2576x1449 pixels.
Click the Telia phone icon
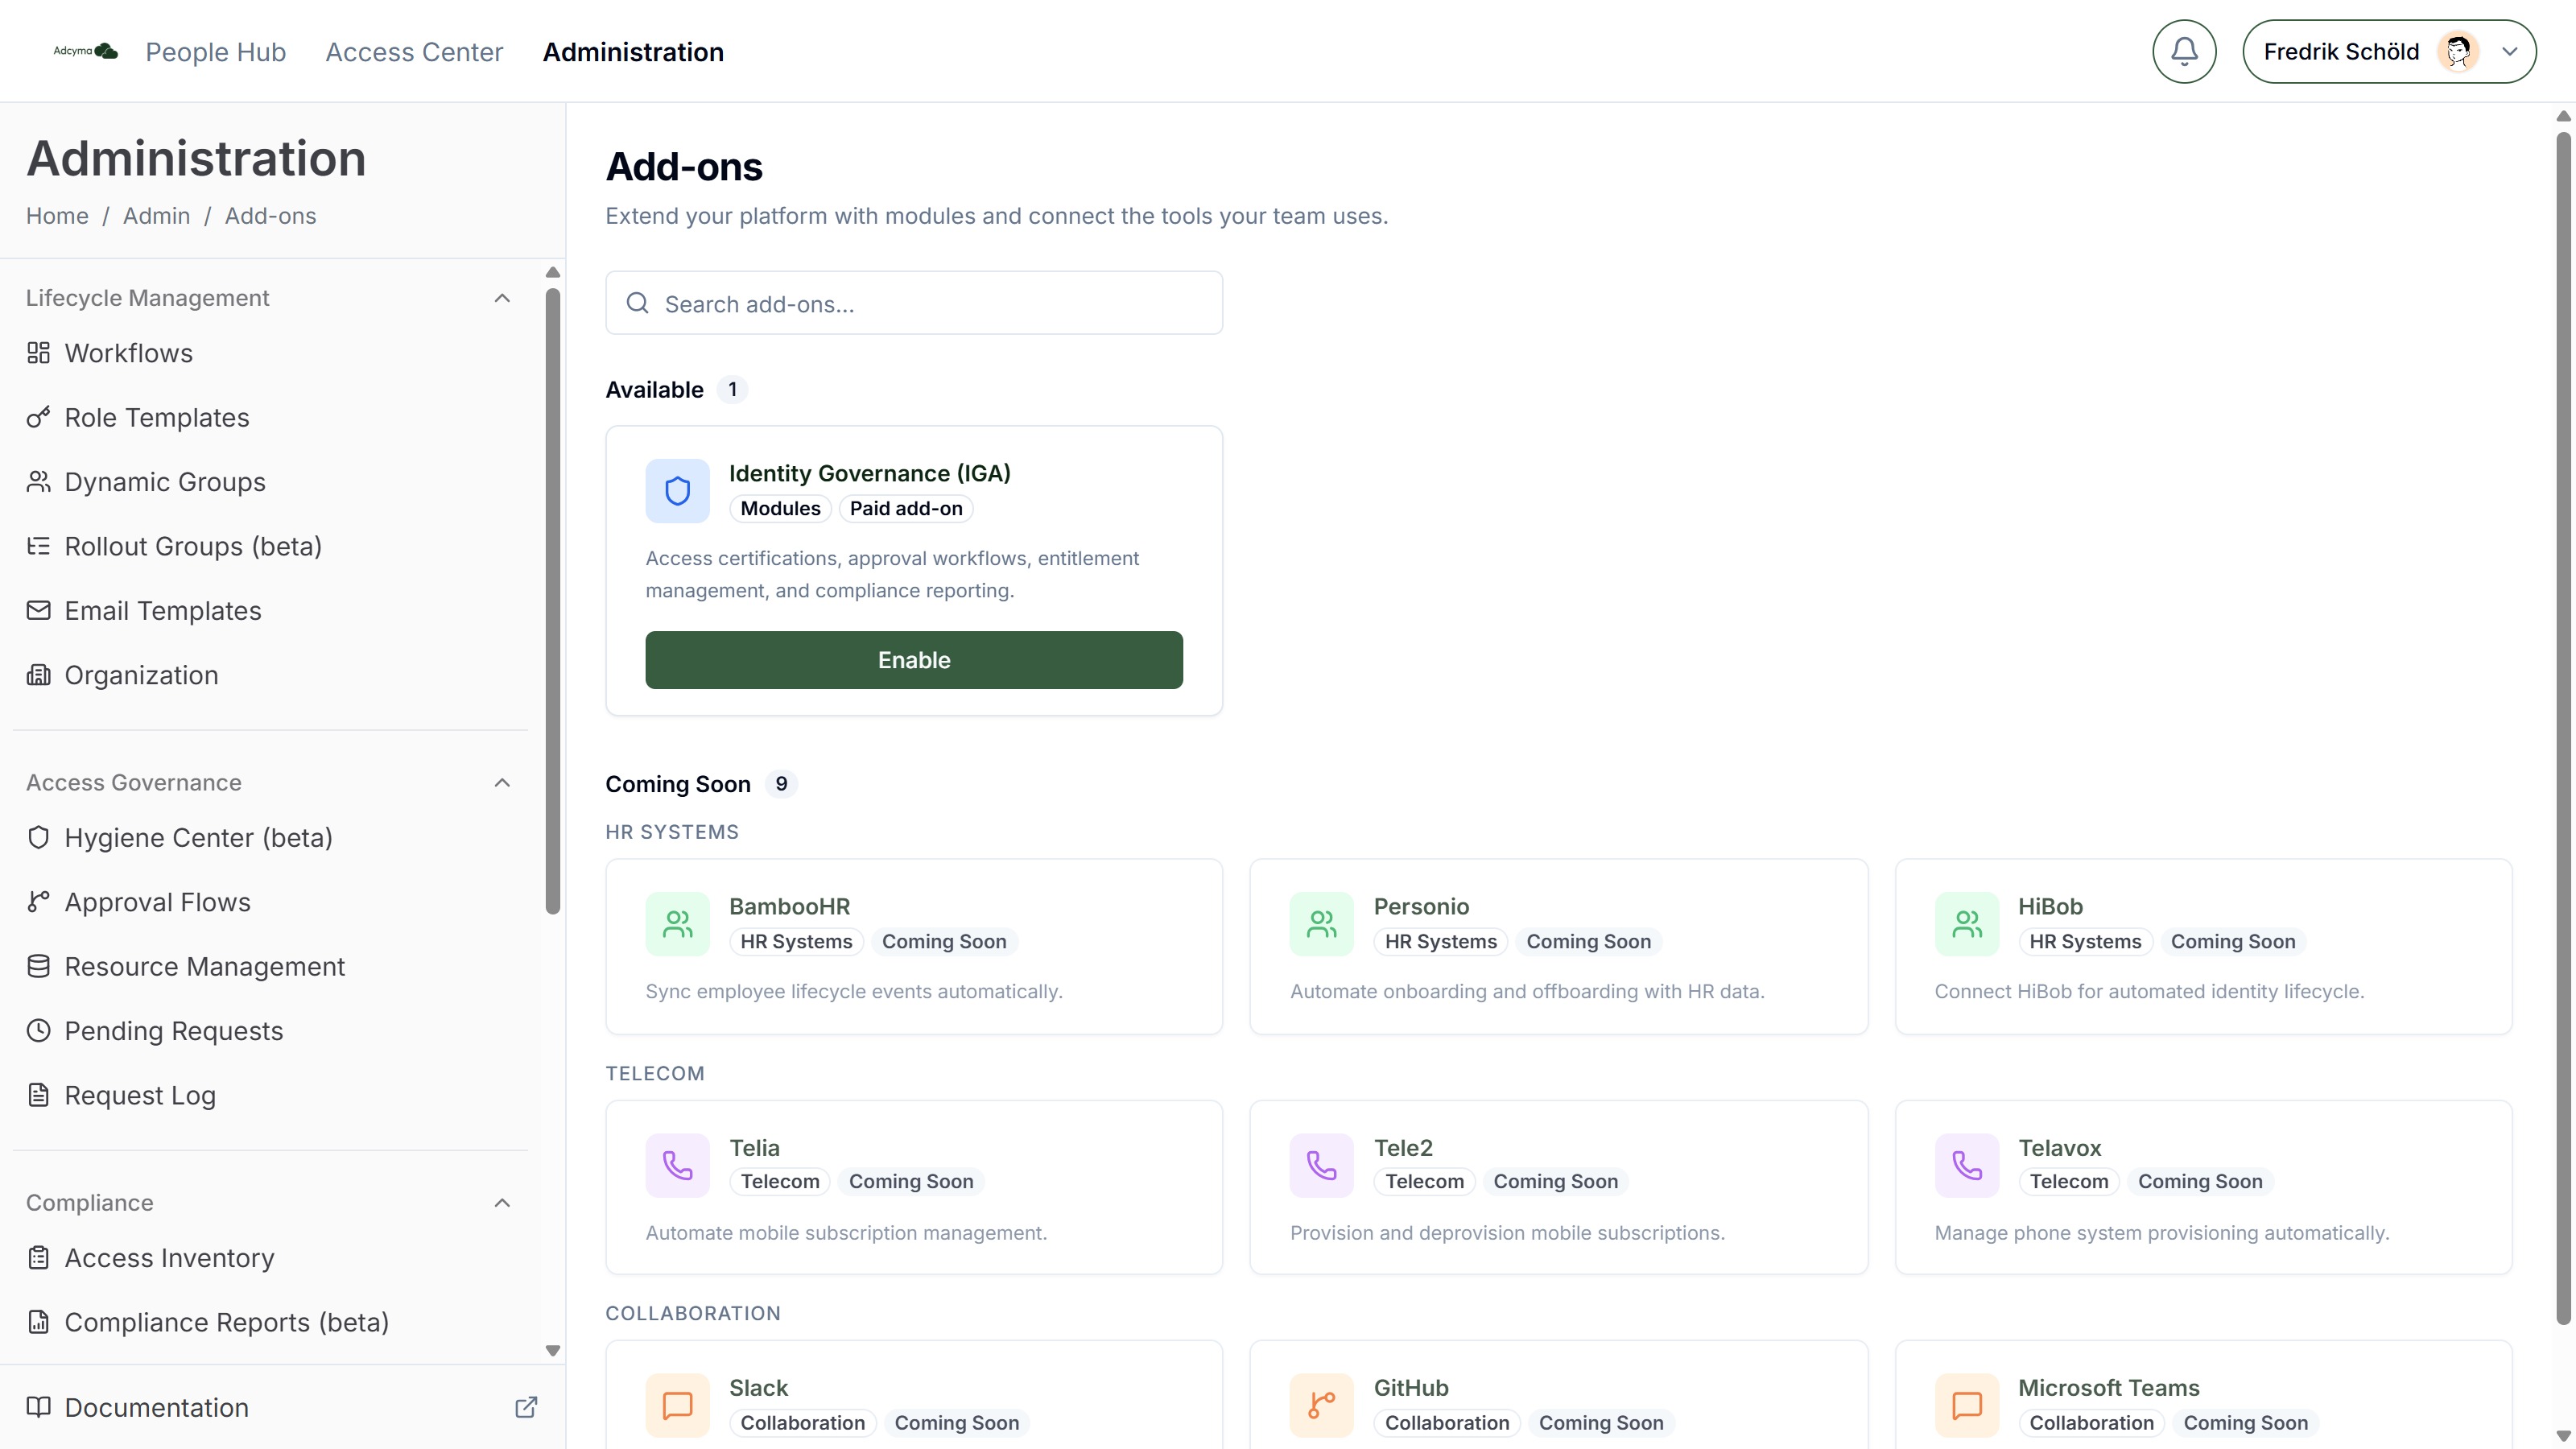(x=677, y=1165)
